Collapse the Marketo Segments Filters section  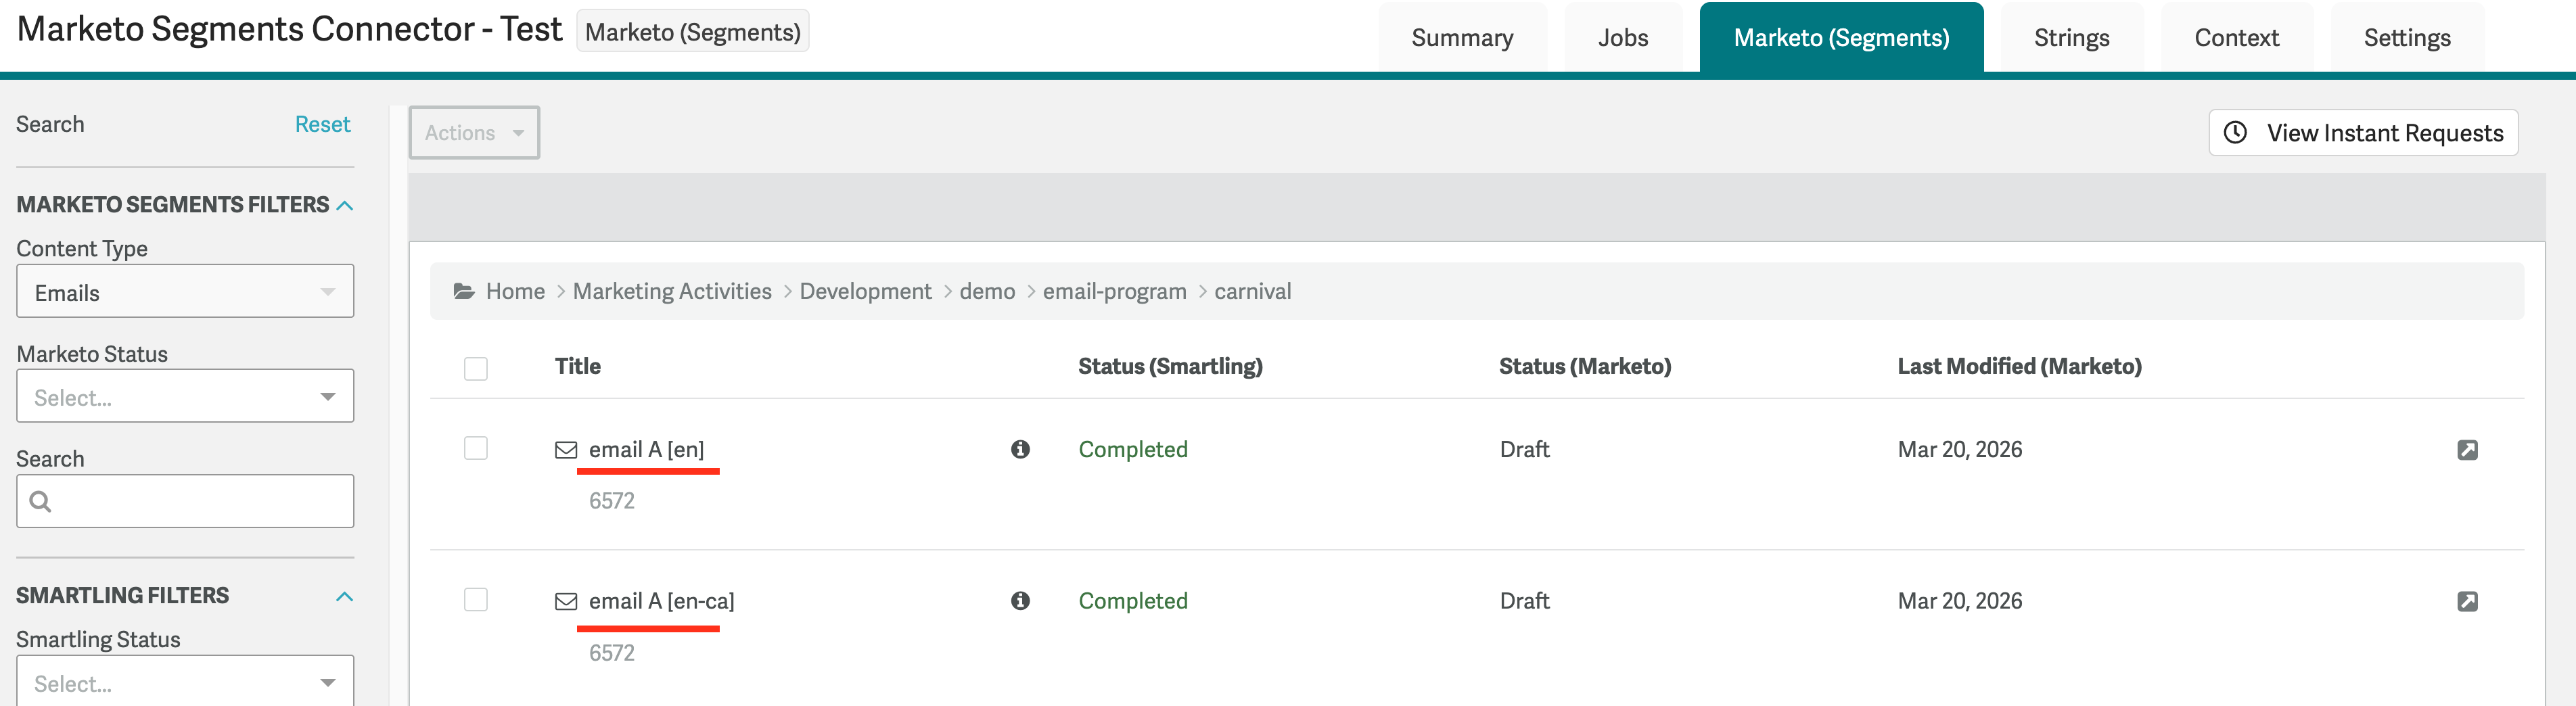tap(345, 205)
